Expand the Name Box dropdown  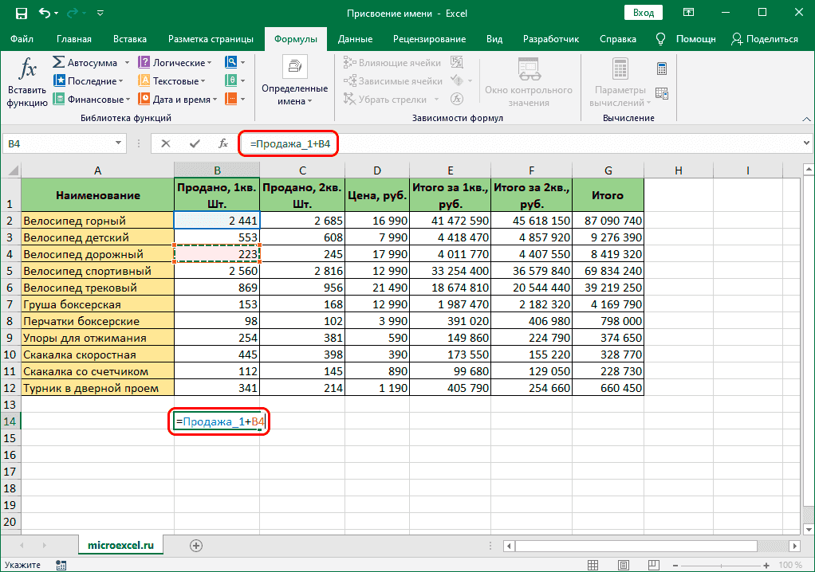coord(120,143)
